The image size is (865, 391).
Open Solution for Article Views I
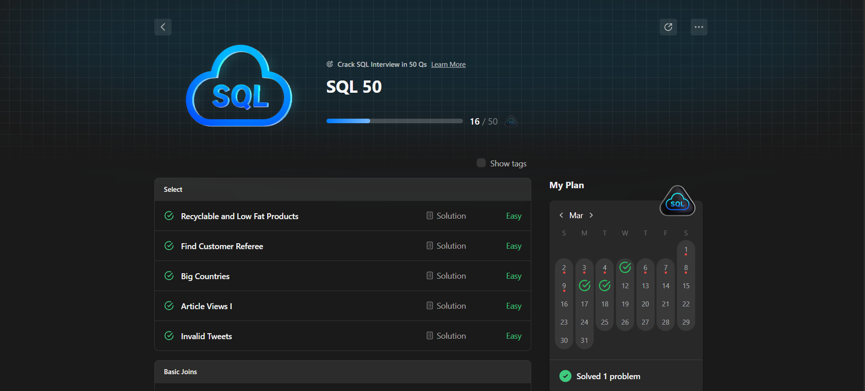pyautogui.click(x=446, y=306)
